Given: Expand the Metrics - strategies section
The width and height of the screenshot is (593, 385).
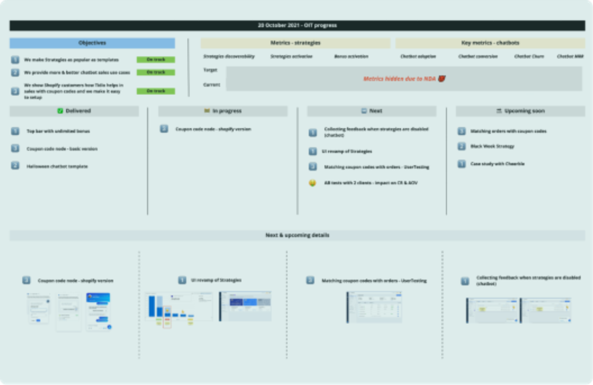Looking at the screenshot, I should point(297,43).
